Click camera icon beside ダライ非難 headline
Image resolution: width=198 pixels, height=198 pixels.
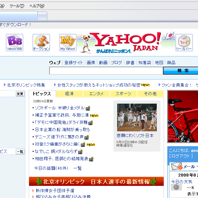point(91,122)
